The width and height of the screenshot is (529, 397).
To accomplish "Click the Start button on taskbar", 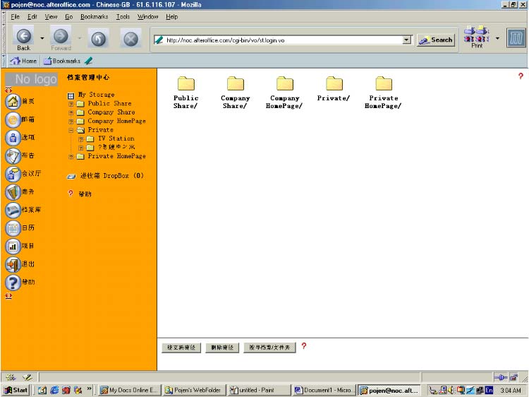I will 16,390.
